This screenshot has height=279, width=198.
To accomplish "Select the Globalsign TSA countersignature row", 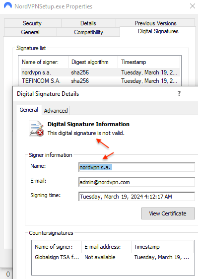I will click(113, 257).
